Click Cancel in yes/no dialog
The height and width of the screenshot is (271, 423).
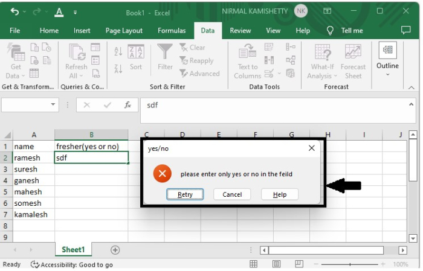tap(232, 194)
